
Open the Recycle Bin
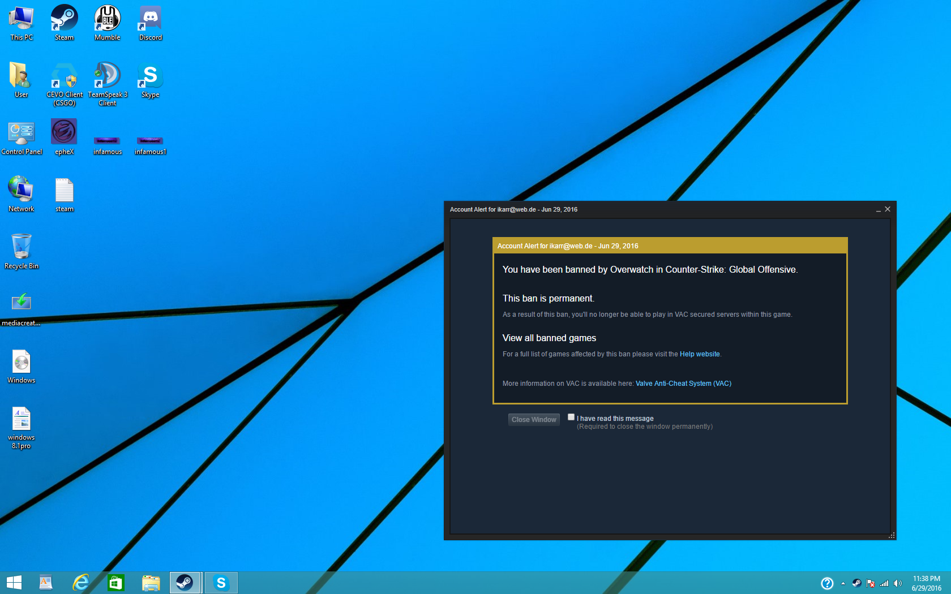pos(22,251)
